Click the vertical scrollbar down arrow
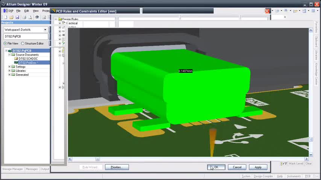Screen dimensions: 321x180 (311, 154)
